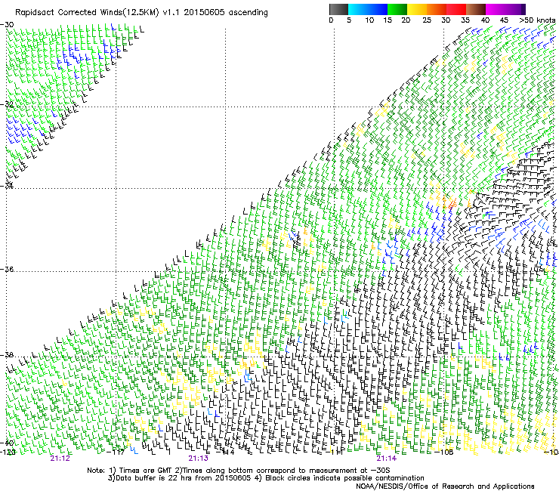Image resolution: width=559 pixels, height=491 pixels.
Task: Click the purple '21:14' time label
Action: pyautogui.click(x=387, y=459)
